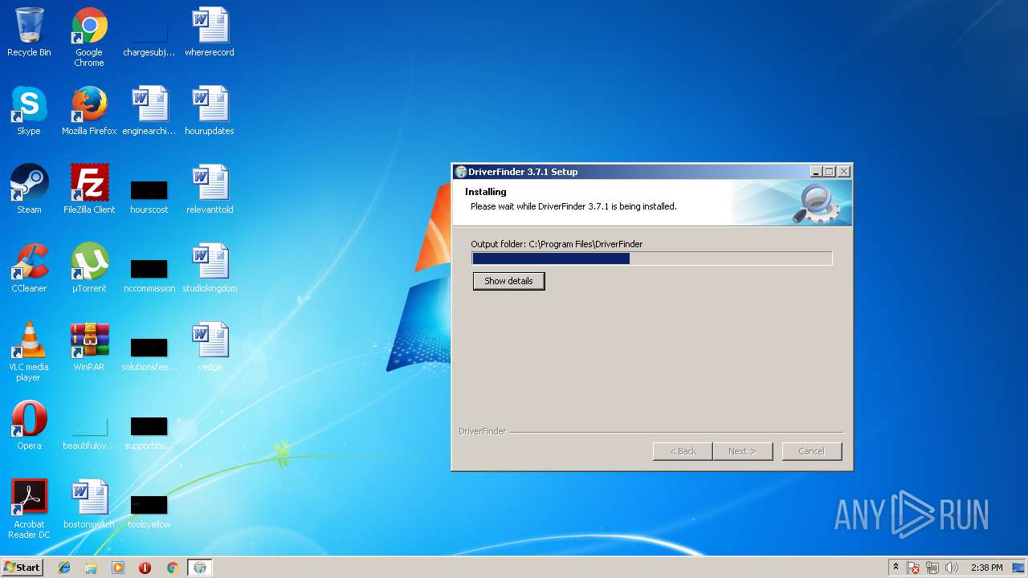Open the Opera desktop shortcut
This screenshot has width=1028, height=578.
click(29, 426)
